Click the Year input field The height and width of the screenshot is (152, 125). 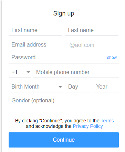click(106, 87)
